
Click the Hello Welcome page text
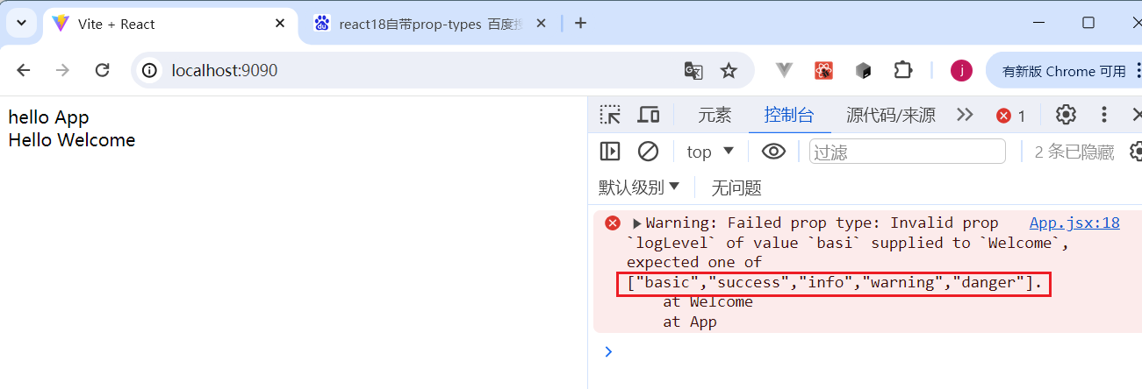point(72,140)
